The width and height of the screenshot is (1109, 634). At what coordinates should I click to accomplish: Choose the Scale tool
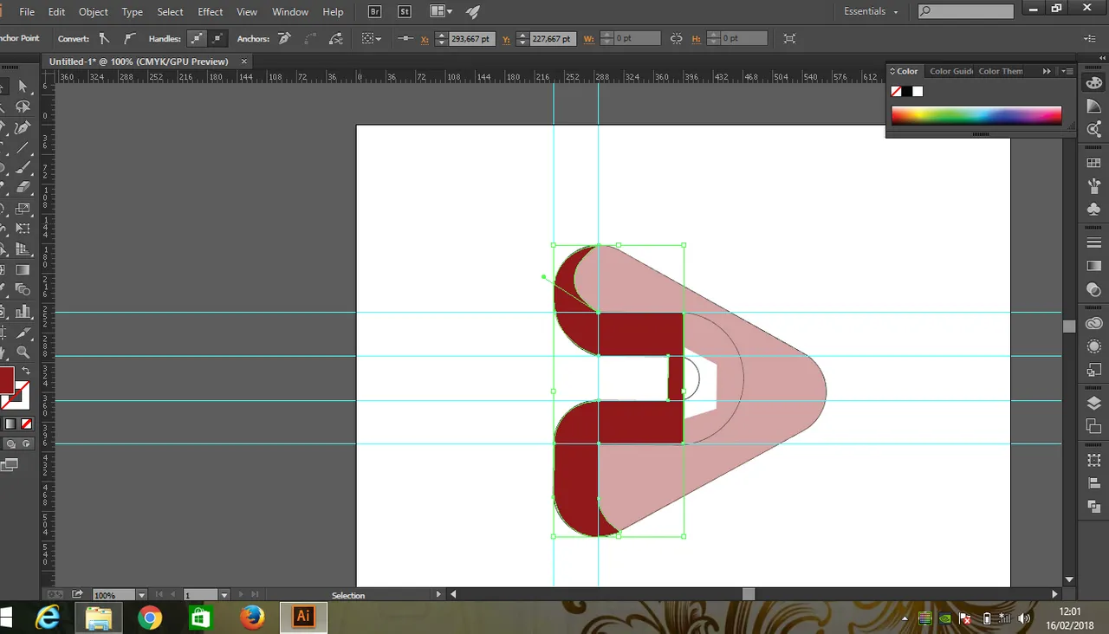pos(23,209)
